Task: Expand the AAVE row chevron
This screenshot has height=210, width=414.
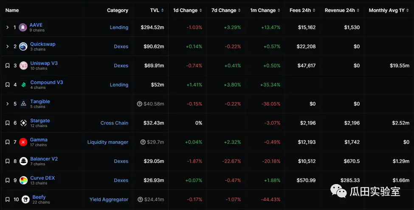Action: click(7, 27)
